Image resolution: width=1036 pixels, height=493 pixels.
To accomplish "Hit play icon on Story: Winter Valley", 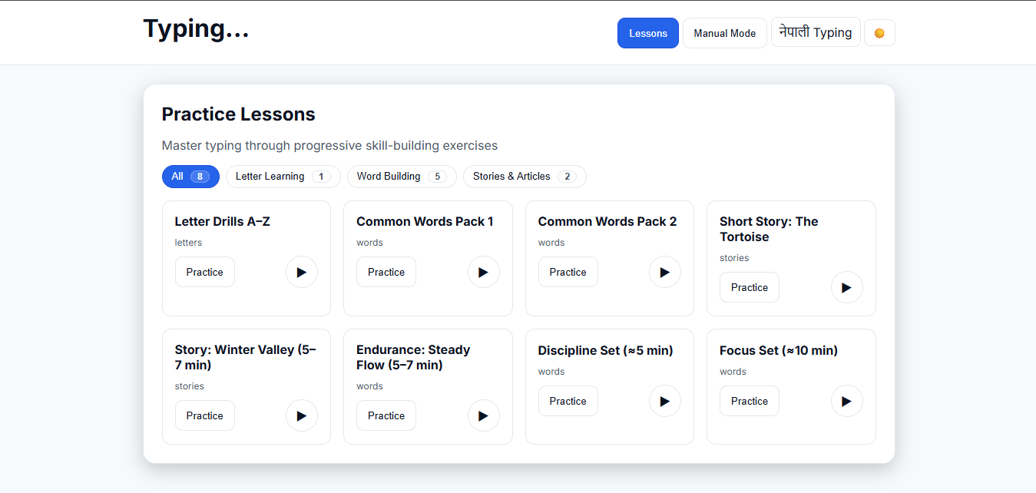I will click(x=301, y=415).
